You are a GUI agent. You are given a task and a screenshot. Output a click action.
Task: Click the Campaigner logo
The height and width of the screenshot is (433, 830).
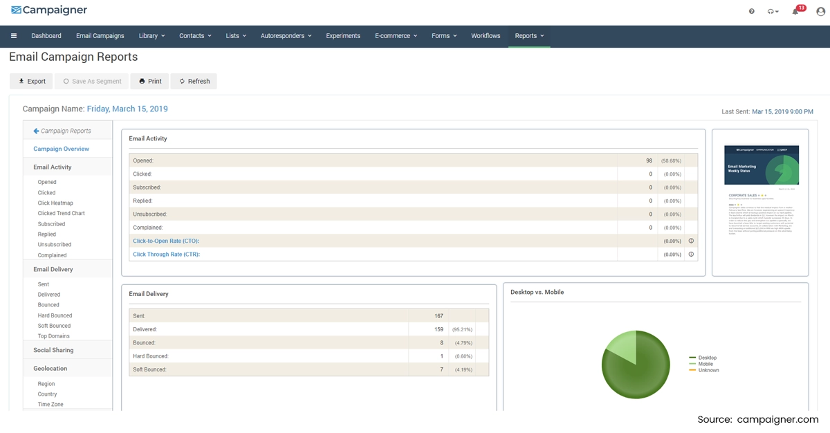click(48, 10)
